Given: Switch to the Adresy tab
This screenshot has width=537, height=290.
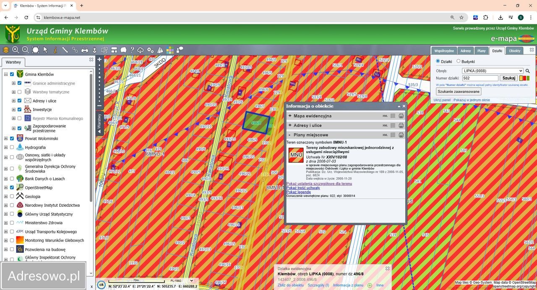Looking at the screenshot, I should [x=466, y=51].
